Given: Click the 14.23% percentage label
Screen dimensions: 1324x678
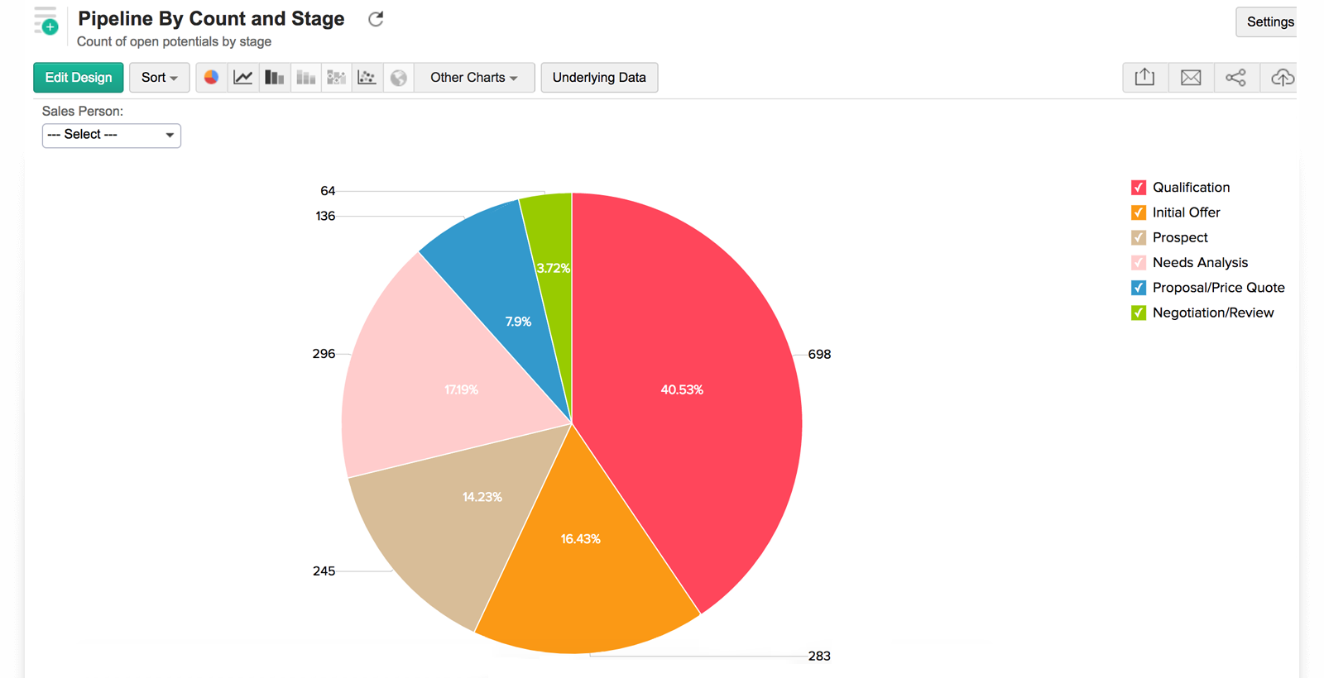Looking at the screenshot, I should (x=482, y=497).
